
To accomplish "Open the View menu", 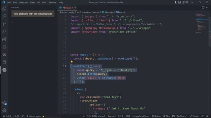I will pyautogui.click(x=32, y=2).
